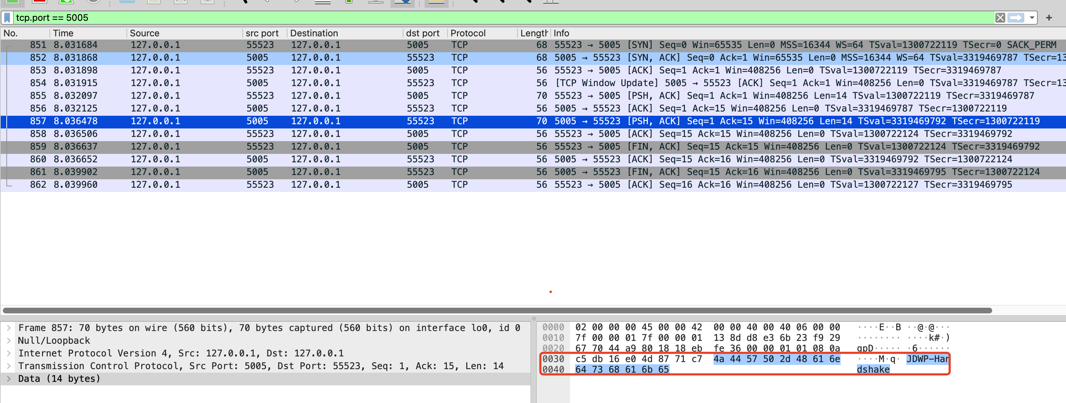Sort packets by the Time column
This screenshot has height=403, width=1066.
[63, 33]
